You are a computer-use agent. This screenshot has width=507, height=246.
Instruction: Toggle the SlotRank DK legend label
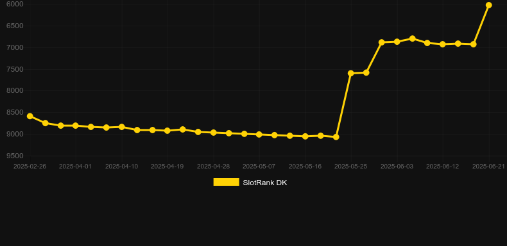(x=265, y=183)
